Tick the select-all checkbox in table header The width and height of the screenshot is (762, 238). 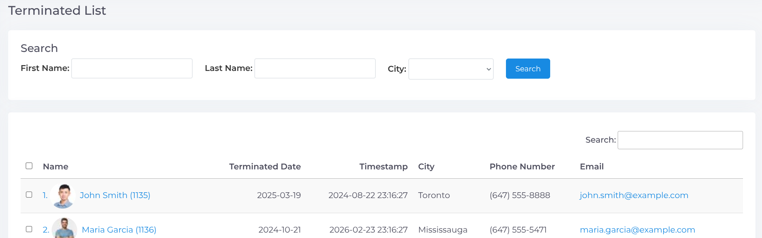point(29,166)
